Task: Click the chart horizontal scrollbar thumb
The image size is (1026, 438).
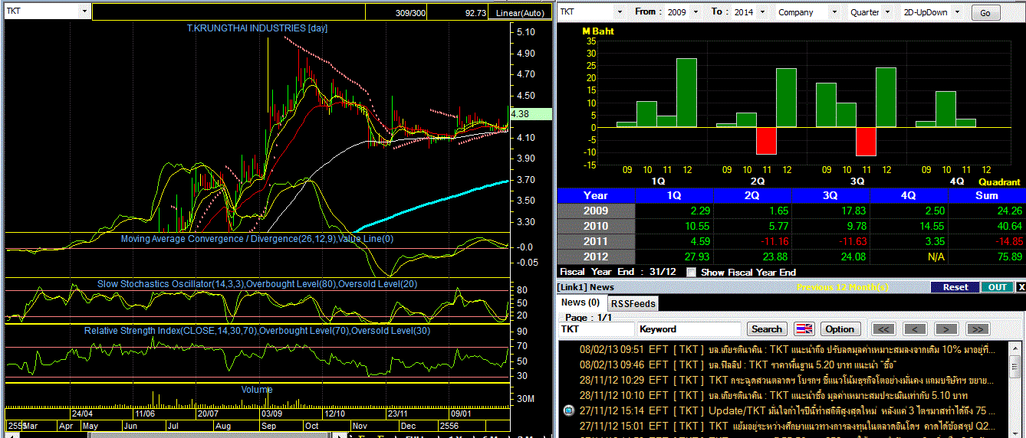Action: (x=211, y=434)
